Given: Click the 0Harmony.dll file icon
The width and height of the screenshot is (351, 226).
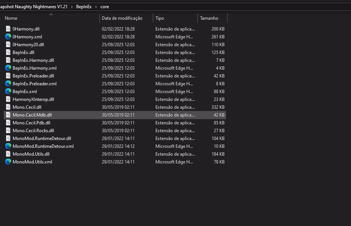Looking at the screenshot, I should 8,29.
